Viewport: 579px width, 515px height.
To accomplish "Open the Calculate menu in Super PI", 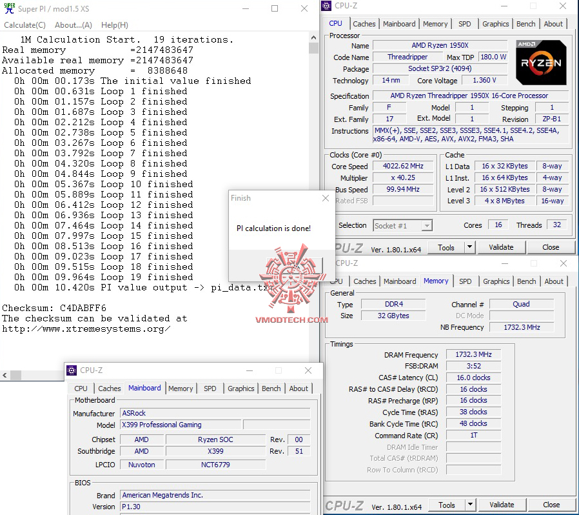I will coord(25,25).
